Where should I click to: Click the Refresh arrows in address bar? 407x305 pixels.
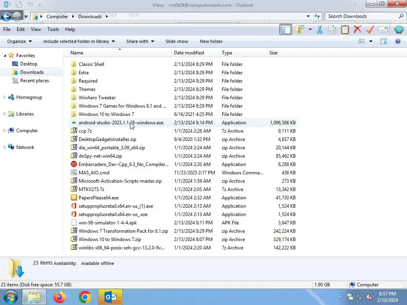pyautogui.click(x=317, y=16)
